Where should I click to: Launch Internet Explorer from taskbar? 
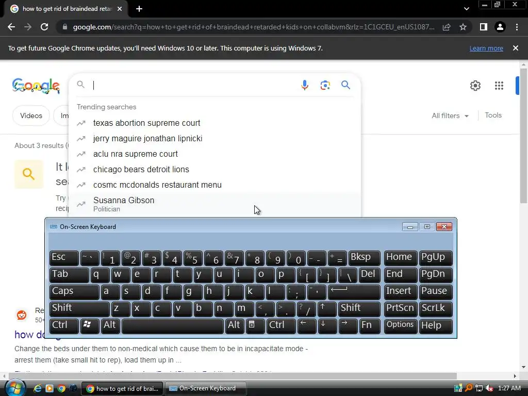(37, 388)
